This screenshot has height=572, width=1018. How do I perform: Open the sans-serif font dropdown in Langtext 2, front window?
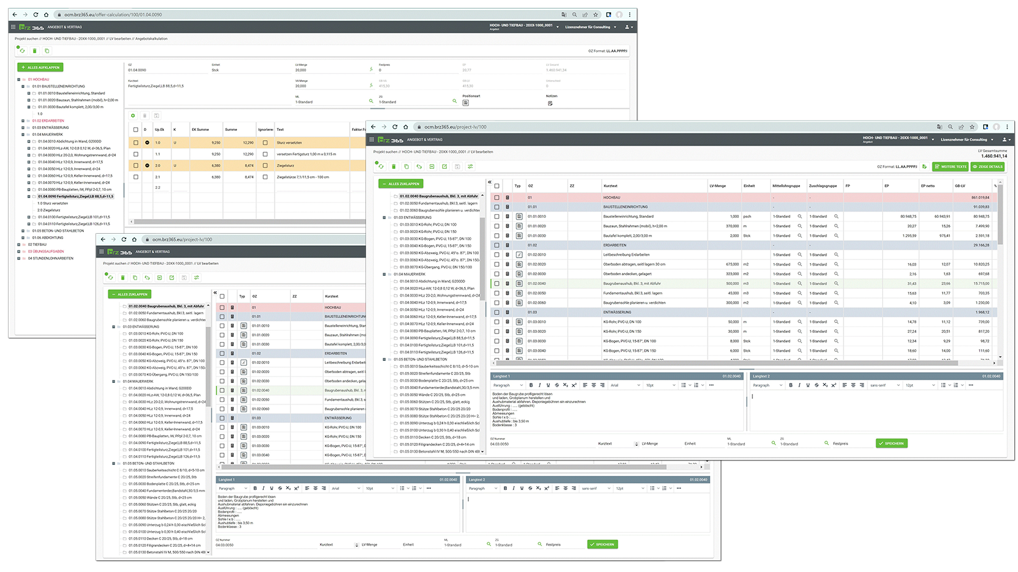click(885, 385)
